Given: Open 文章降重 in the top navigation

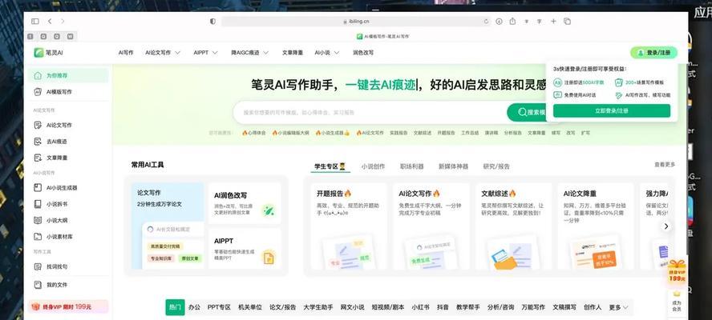Looking at the screenshot, I should tap(293, 53).
